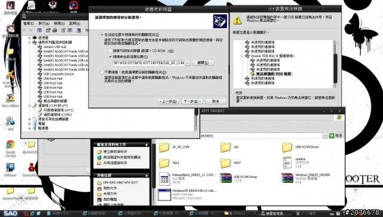The image size is (383, 217).
Task: Click SAO start button on taskbar
Action: coord(10,213)
